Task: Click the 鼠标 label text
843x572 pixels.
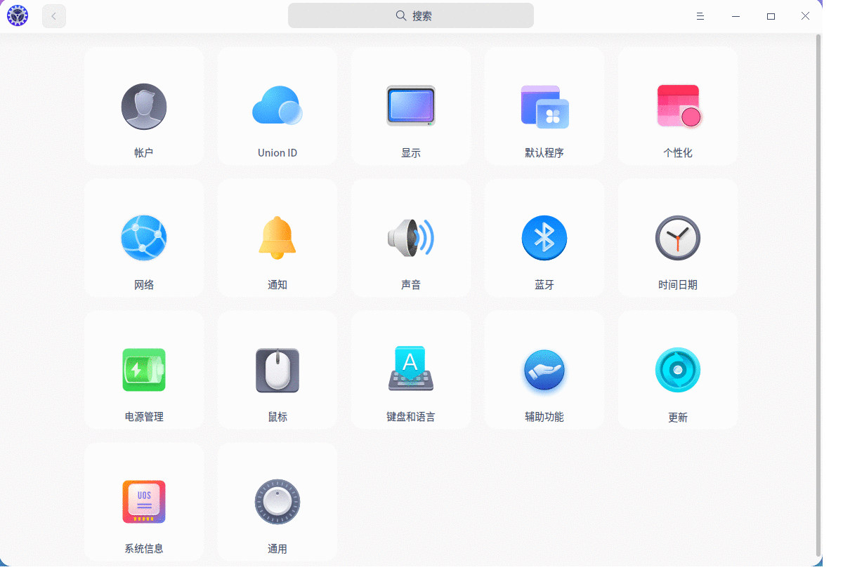Action: (277, 417)
